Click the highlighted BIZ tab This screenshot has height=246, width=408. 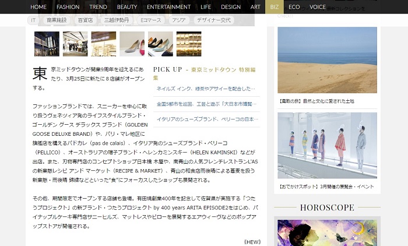tap(275, 7)
